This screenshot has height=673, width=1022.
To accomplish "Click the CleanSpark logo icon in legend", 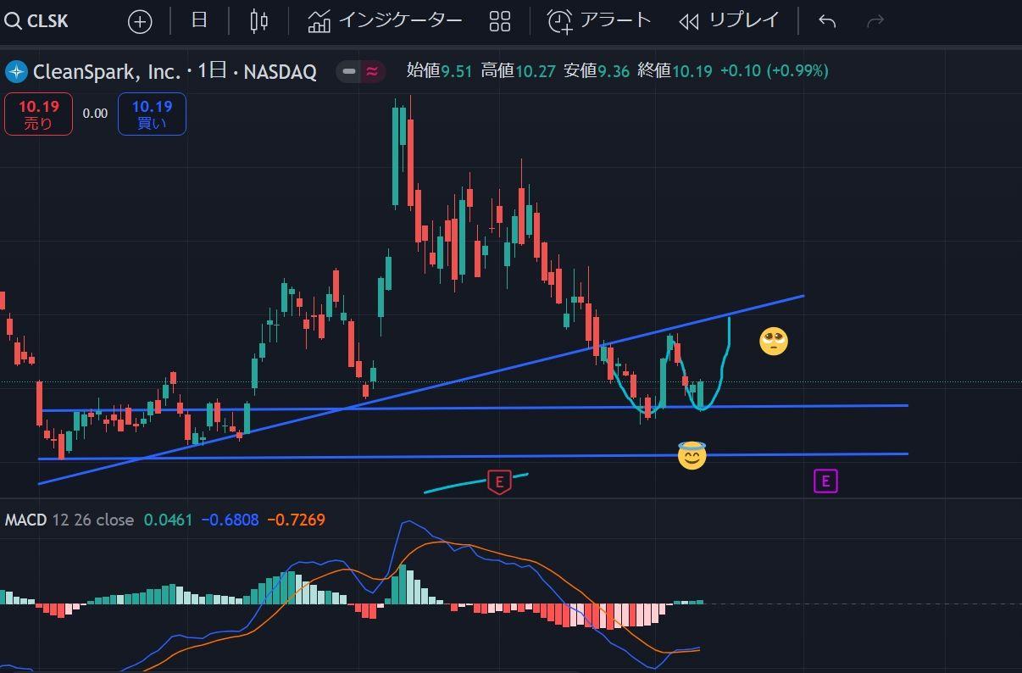I will click(x=16, y=71).
